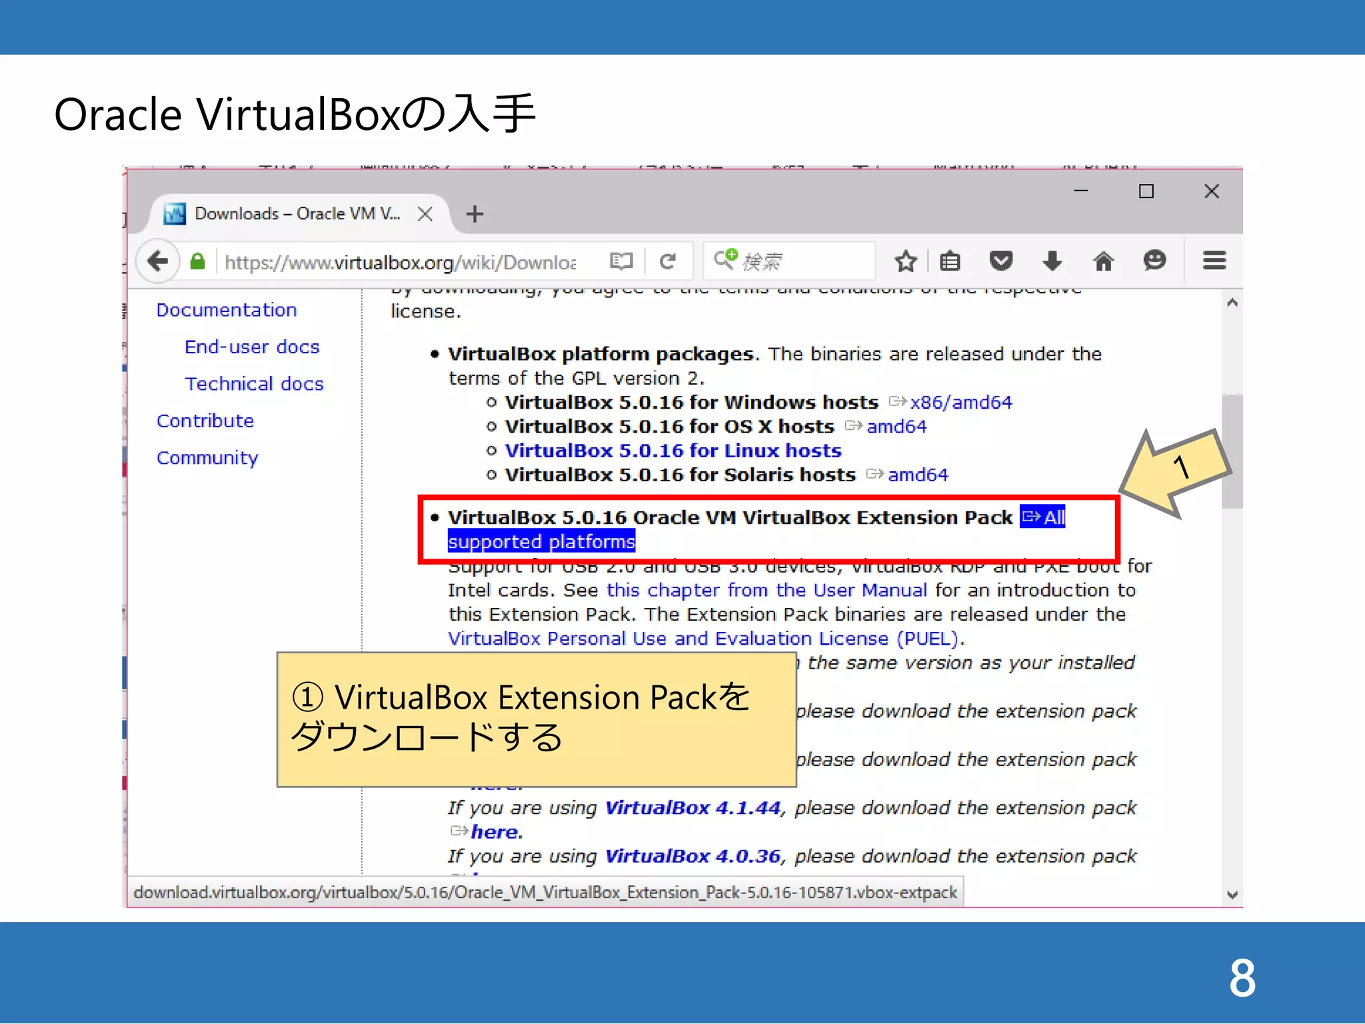Click 'VirtualBox platform packages' heading text
Image resolution: width=1365 pixels, height=1024 pixels.
(x=601, y=354)
